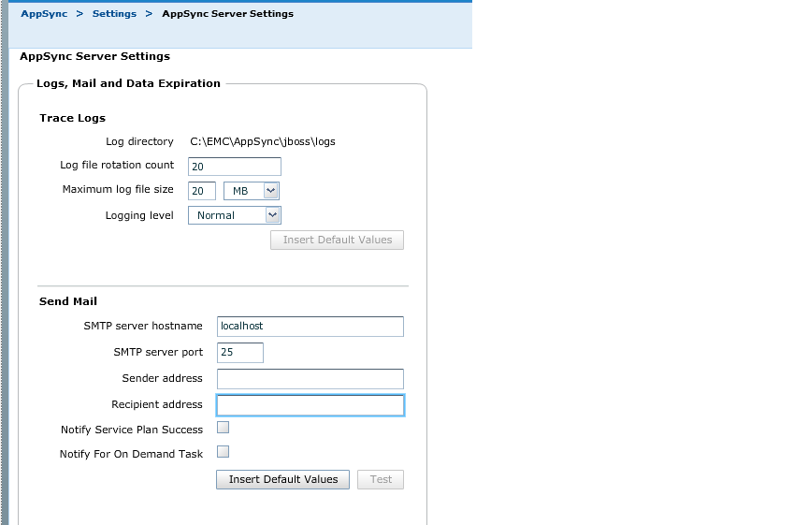Click the Trace Logs section heading
Screen dimensions: 808x525
72,118
